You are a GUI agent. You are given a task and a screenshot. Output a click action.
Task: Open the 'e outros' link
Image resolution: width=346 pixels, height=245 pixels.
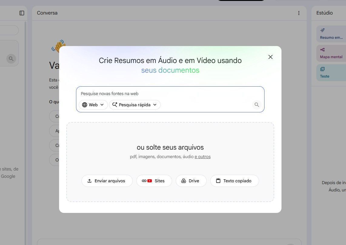[203, 157]
